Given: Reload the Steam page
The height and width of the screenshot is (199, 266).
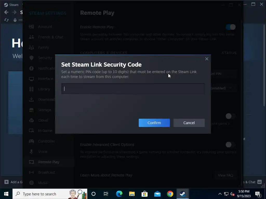Looking at the screenshot, I should 6,20.
